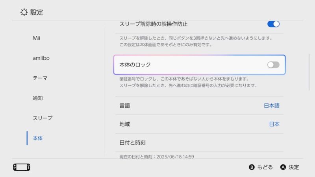Click the console controller icon
This screenshot has height=177, width=315.
22,167
